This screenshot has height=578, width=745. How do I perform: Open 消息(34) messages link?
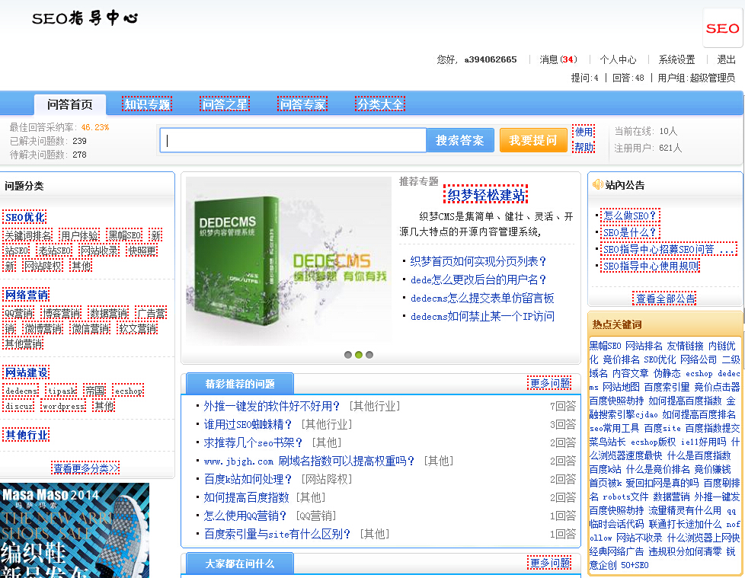coord(558,59)
